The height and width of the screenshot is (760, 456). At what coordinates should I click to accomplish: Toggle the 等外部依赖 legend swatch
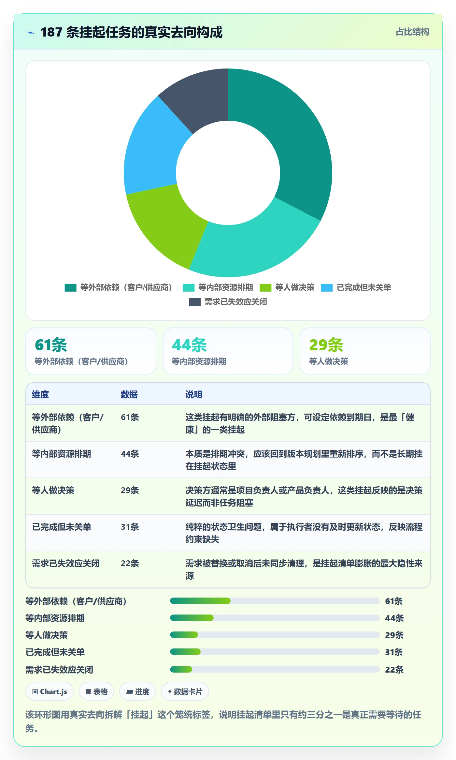coord(70,288)
